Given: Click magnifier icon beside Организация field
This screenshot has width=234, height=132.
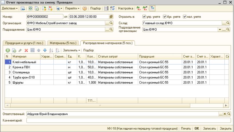Looking at the screenshot, I should tap(111, 23).
